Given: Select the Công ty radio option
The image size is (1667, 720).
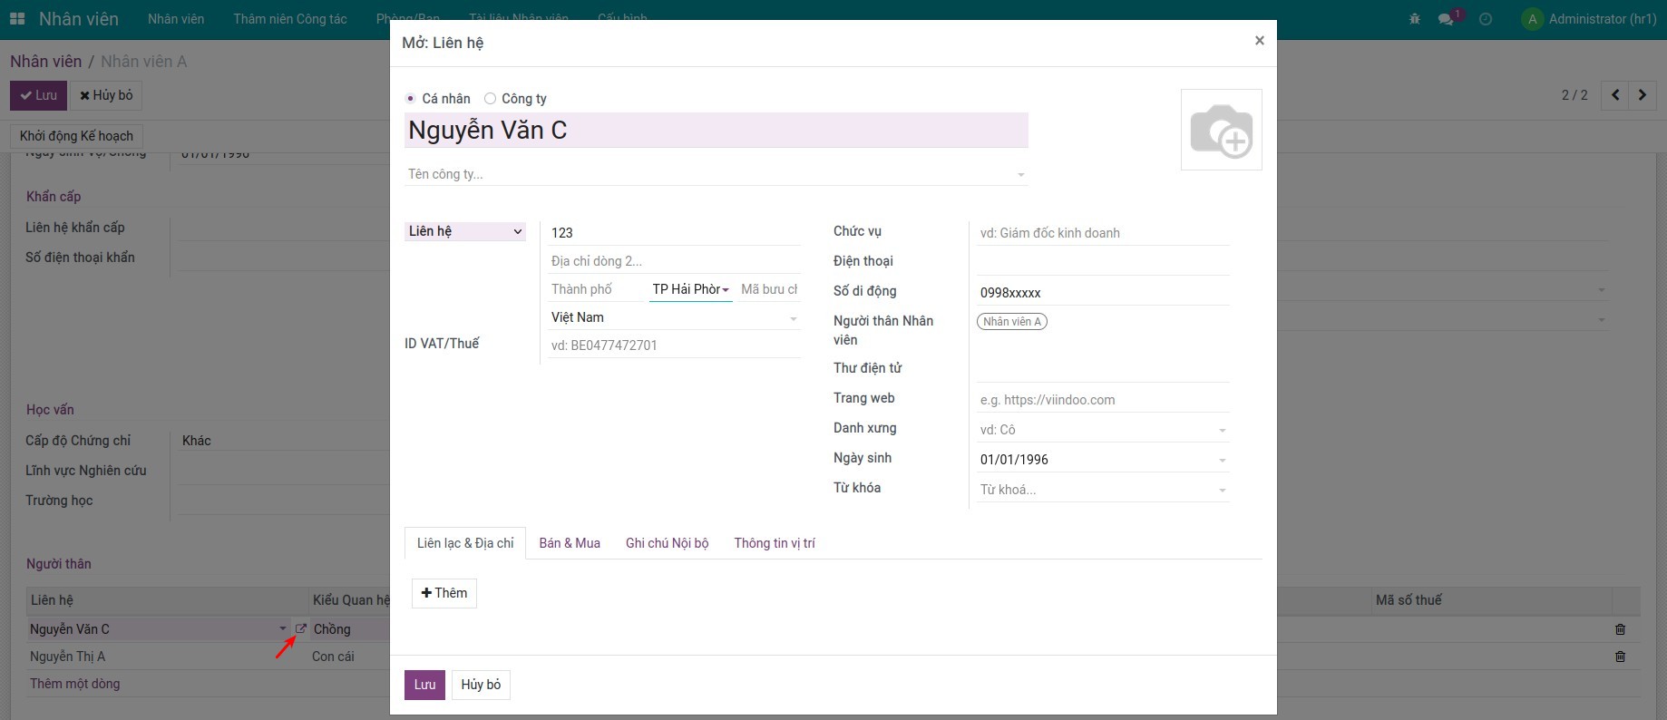Looking at the screenshot, I should click(x=490, y=99).
